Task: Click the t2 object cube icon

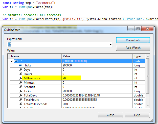Action: (16, 61)
